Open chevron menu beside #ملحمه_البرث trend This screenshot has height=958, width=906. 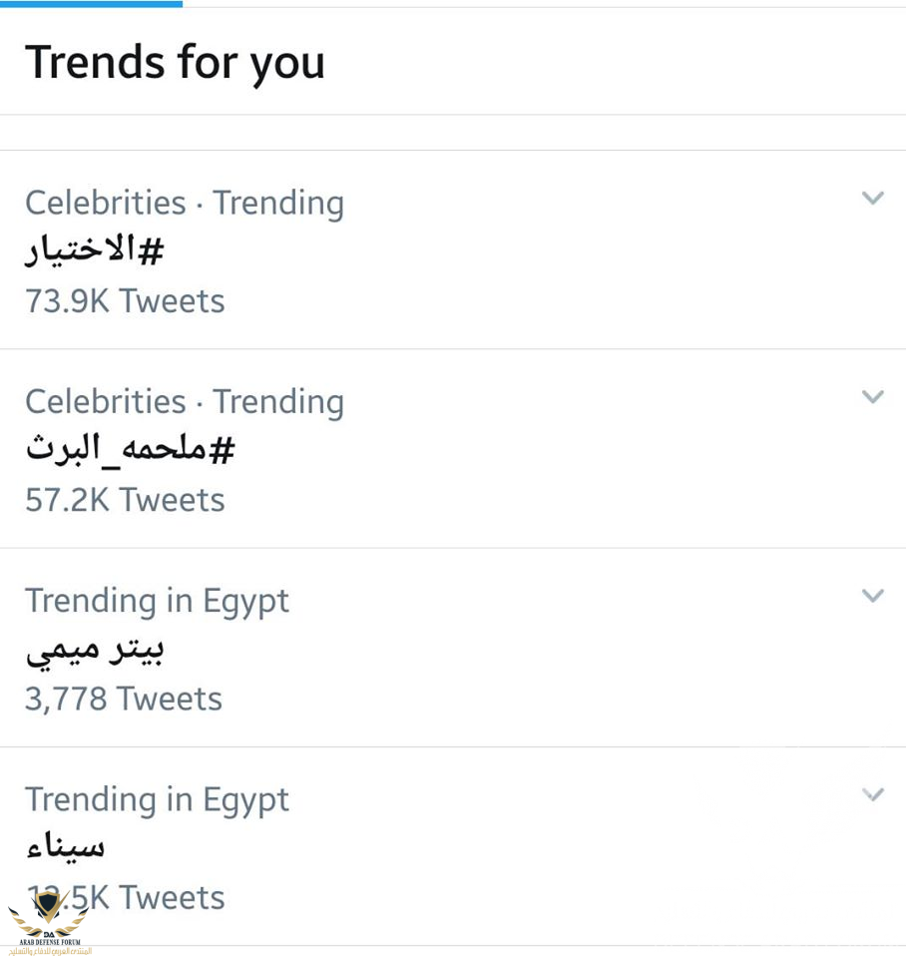(x=872, y=396)
